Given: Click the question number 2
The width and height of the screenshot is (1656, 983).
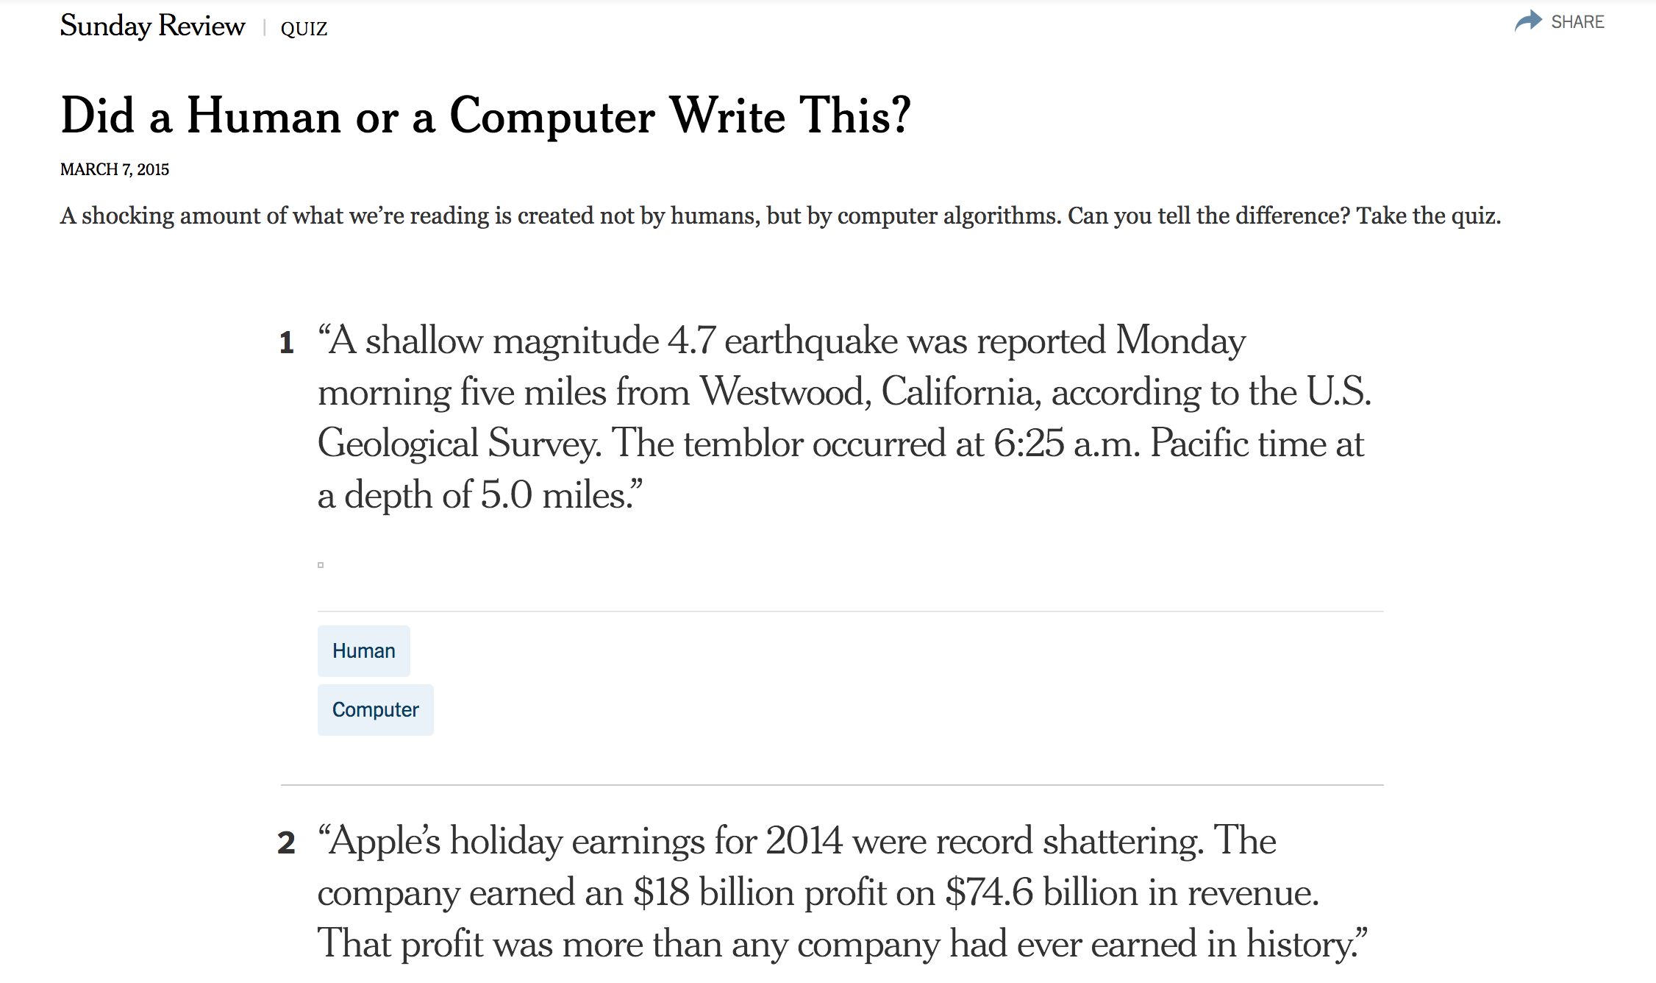Looking at the screenshot, I should coord(286,842).
